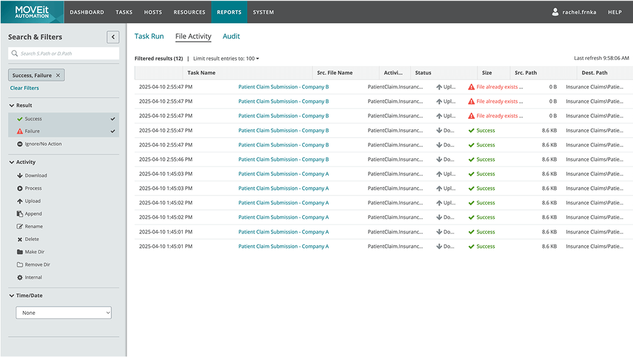Open the Audit tab
The height and width of the screenshot is (357, 633).
tap(231, 37)
